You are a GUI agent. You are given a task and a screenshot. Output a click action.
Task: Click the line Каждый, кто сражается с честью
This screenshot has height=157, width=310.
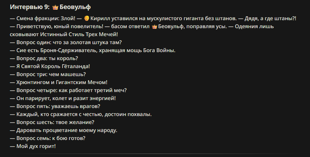coord(81,115)
